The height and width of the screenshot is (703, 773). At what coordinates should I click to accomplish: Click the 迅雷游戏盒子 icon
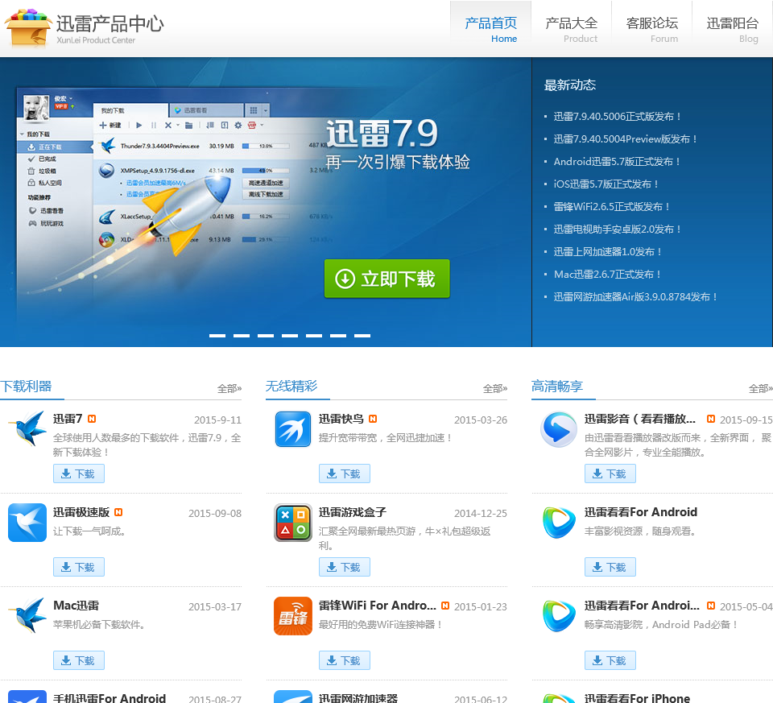[x=293, y=523]
